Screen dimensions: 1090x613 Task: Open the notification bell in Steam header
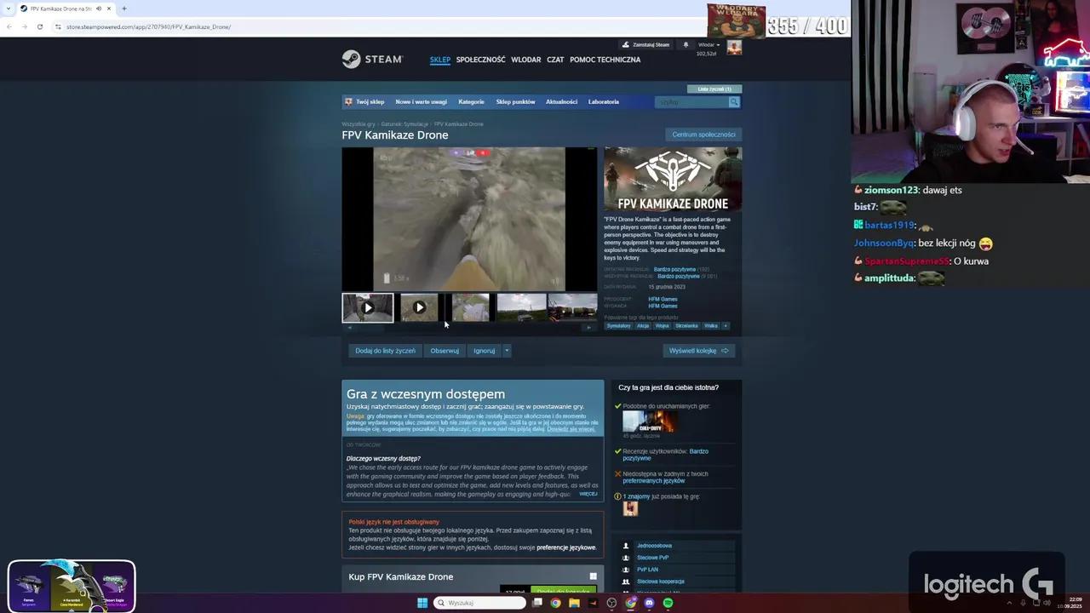click(x=686, y=45)
